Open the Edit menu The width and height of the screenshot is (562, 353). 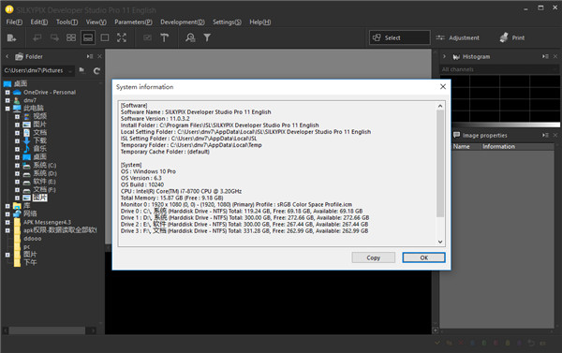click(39, 22)
